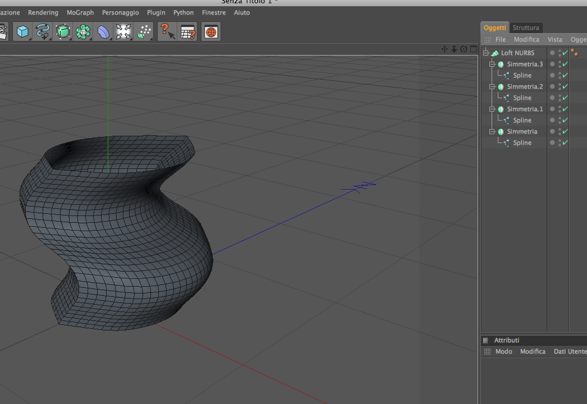
Task: Select the spline drawing tool icon
Action: 43,32
